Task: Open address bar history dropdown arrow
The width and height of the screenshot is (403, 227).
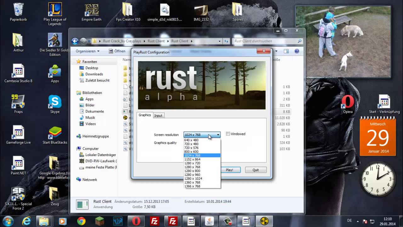Action: tap(219, 41)
